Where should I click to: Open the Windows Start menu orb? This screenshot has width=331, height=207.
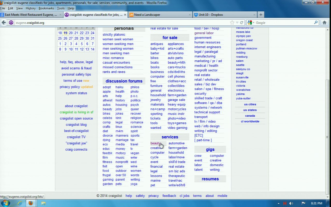[5, 203]
